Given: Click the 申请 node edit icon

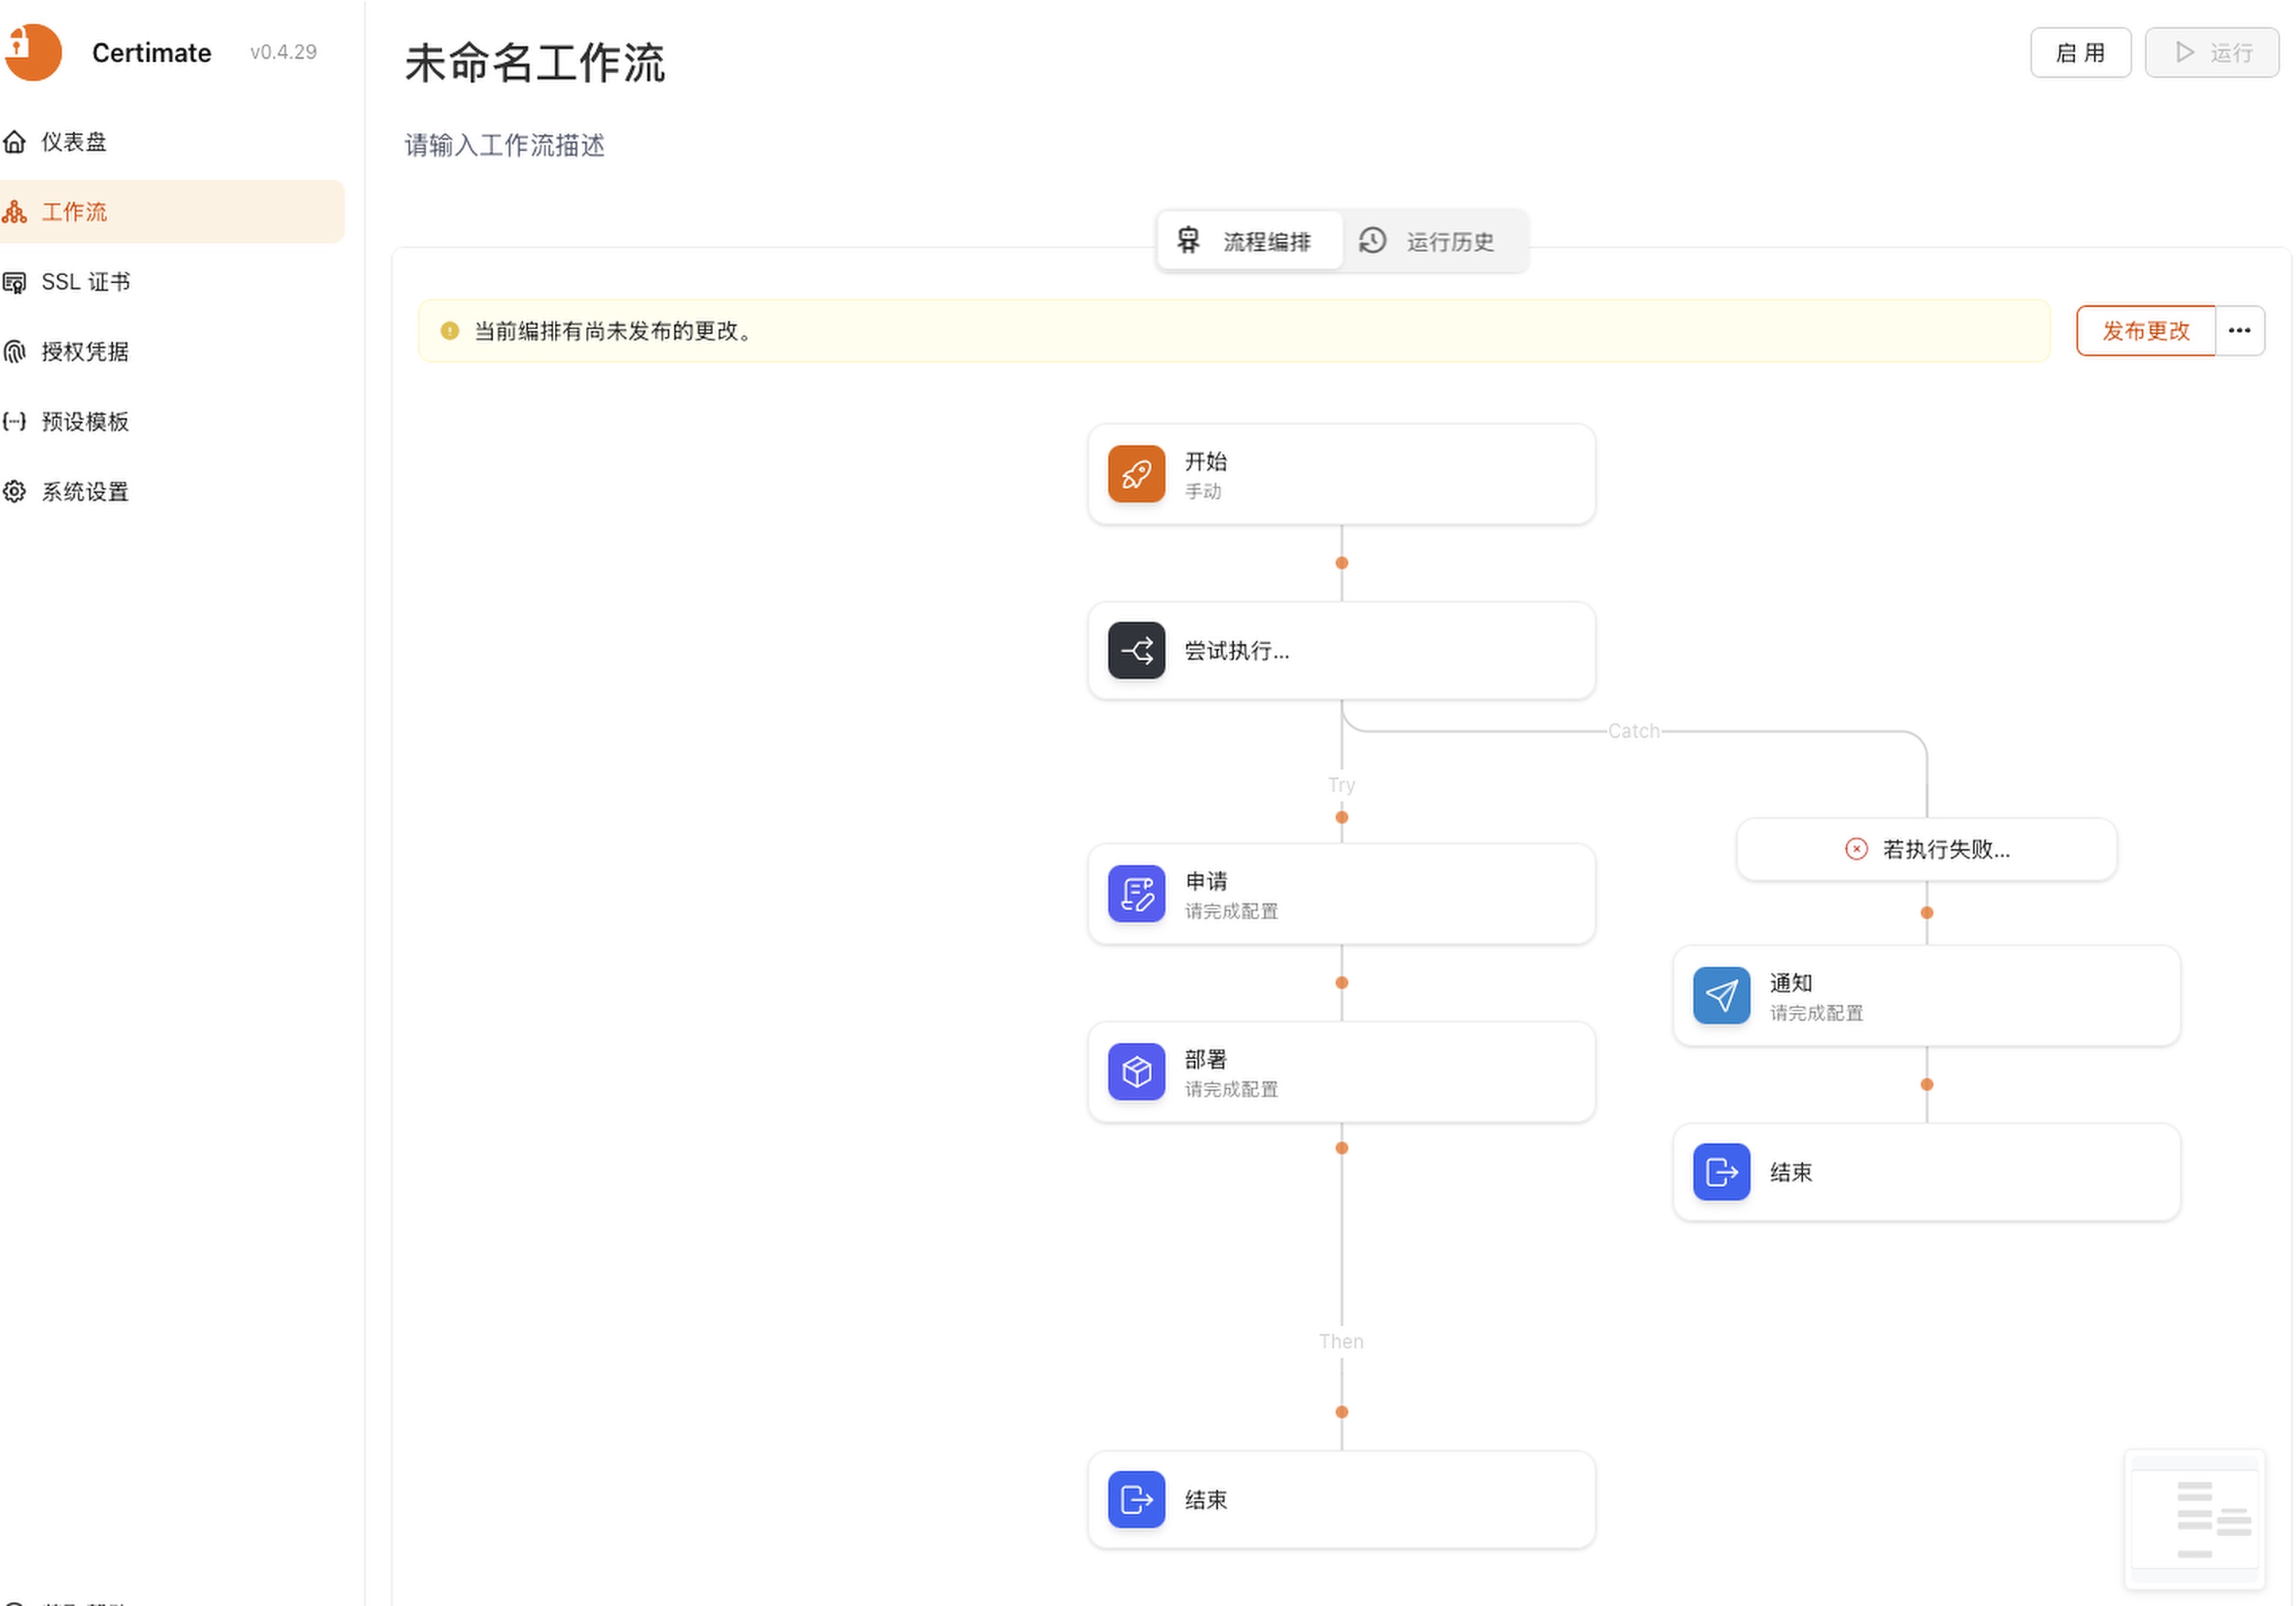Looking at the screenshot, I should pos(1136,894).
